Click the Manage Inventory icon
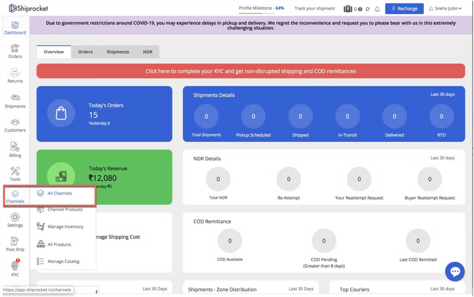 point(40,226)
